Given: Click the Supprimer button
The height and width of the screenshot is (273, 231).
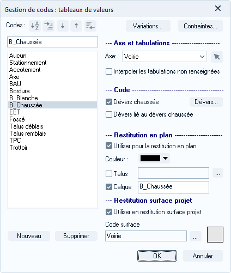Looking at the screenshot, I should point(76,236).
